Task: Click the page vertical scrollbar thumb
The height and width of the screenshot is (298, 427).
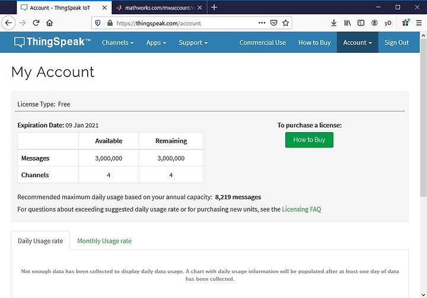Action: pyautogui.click(x=423, y=117)
